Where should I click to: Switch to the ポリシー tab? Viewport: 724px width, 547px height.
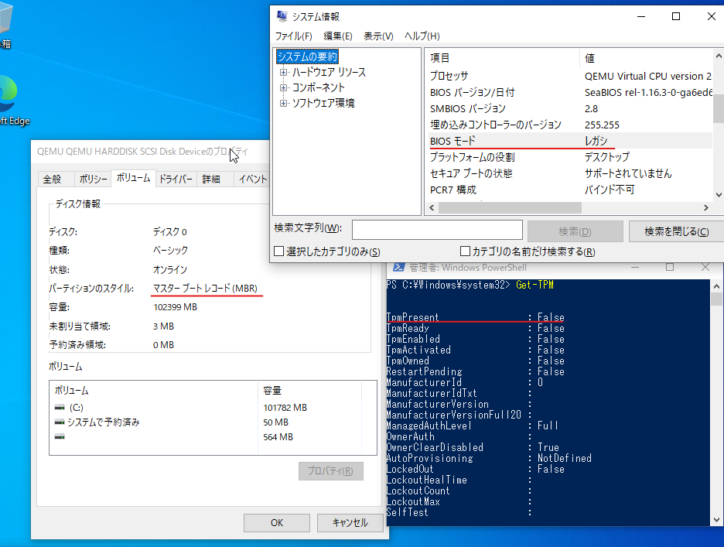94,179
